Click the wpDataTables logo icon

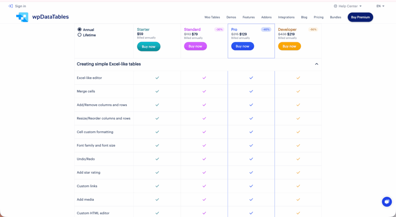click(22, 17)
